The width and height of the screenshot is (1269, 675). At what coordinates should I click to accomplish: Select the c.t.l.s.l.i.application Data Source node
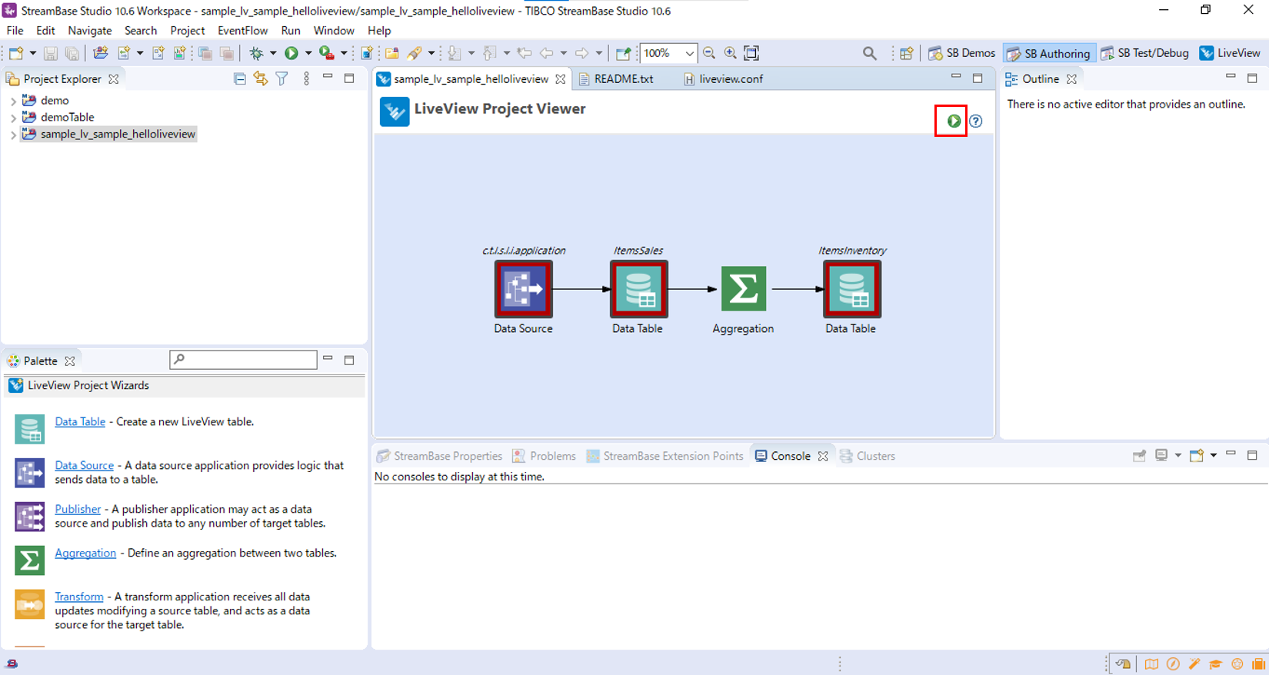click(x=523, y=289)
